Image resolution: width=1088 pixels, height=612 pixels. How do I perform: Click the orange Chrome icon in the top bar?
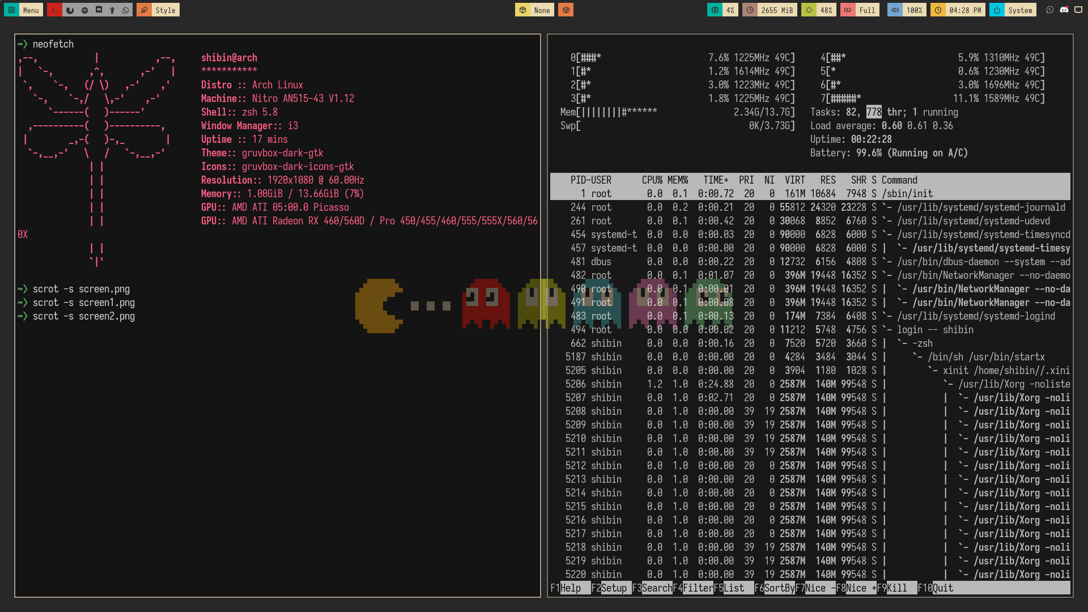[x=566, y=10]
